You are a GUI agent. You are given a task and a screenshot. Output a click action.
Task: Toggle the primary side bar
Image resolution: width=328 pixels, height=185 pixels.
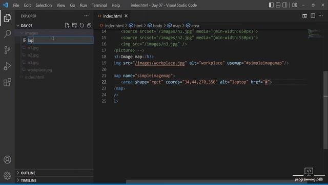pyautogui.click(x=271, y=5)
